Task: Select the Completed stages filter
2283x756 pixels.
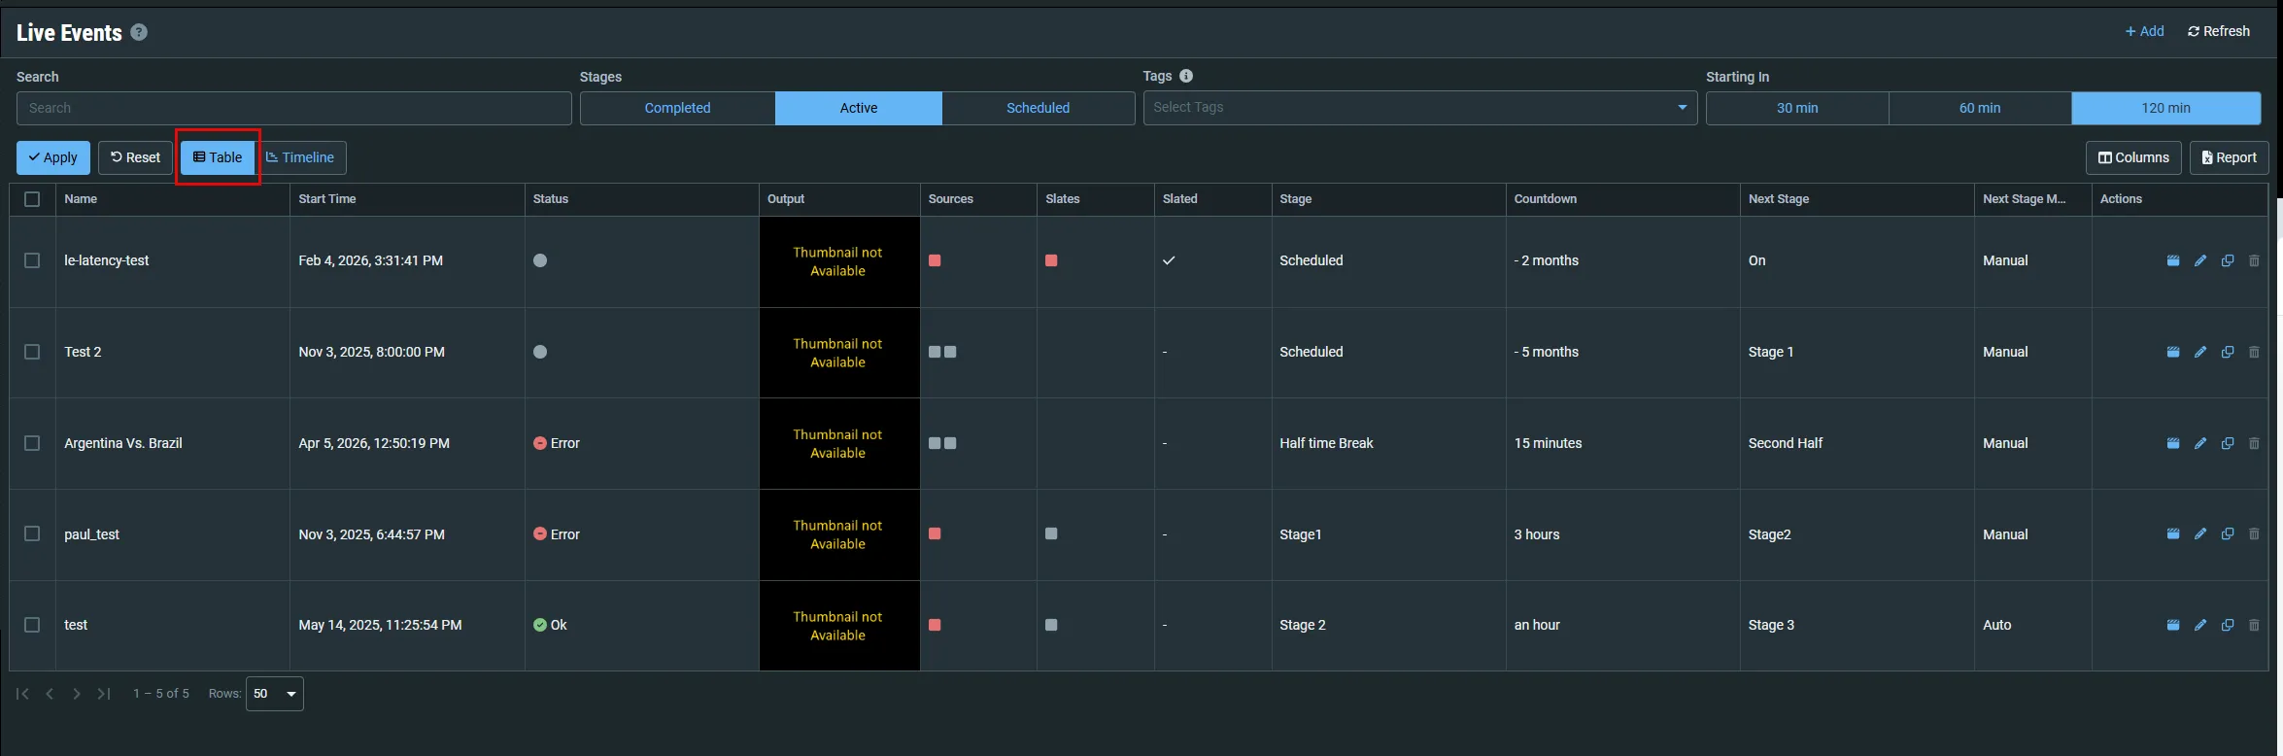Action: (x=677, y=108)
